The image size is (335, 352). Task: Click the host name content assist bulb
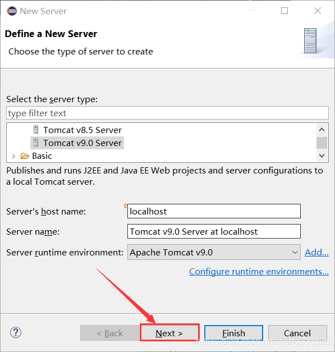tap(125, 206)
